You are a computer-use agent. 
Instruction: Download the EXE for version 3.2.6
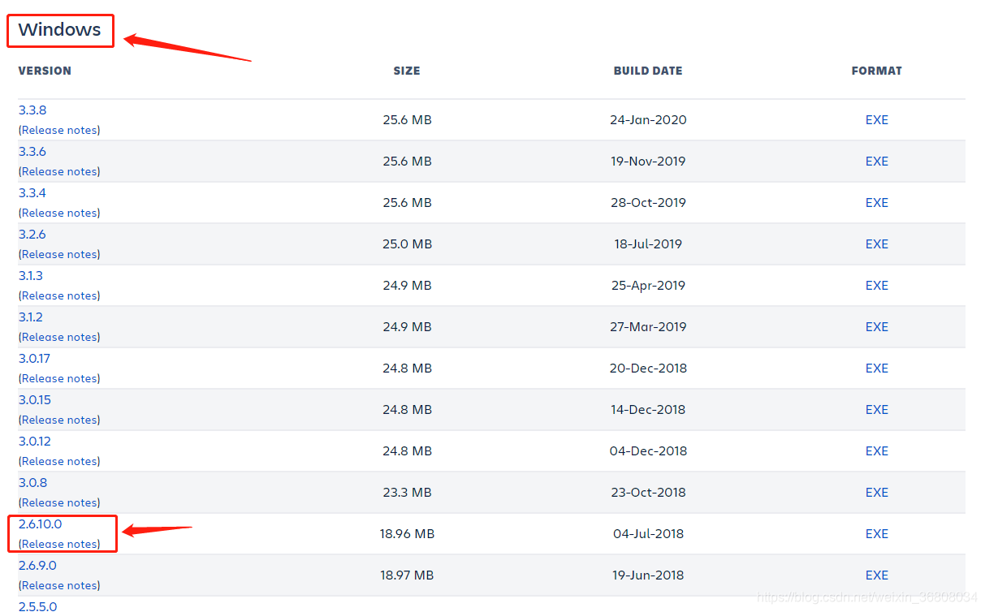pyautogui.click(x=877, y=244)
